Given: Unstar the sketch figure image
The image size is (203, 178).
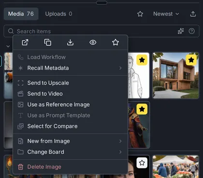Looking at the screenshot, I should (x=142, y=60).
